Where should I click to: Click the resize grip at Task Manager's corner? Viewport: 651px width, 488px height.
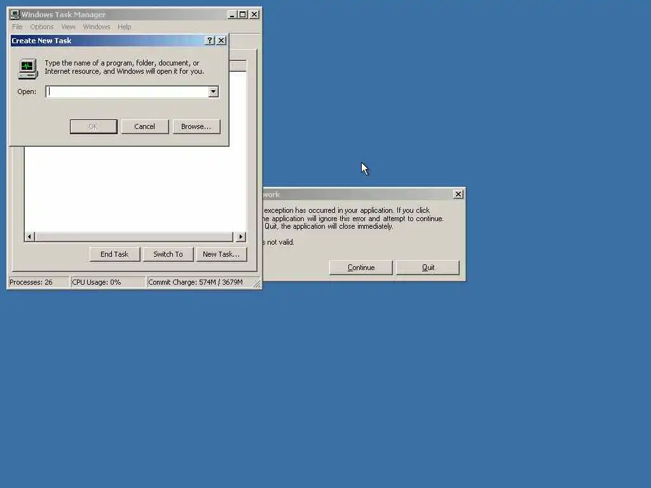click(257, 284)
